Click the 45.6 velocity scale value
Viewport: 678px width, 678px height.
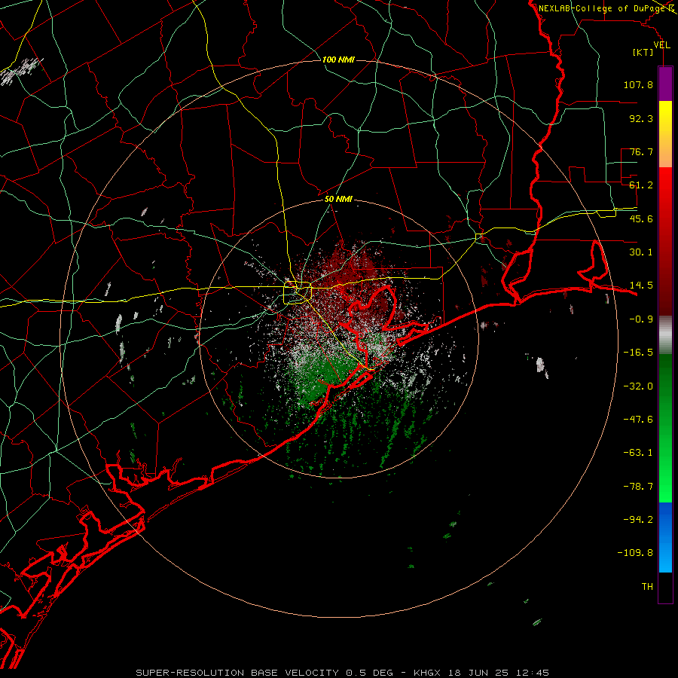641,218
